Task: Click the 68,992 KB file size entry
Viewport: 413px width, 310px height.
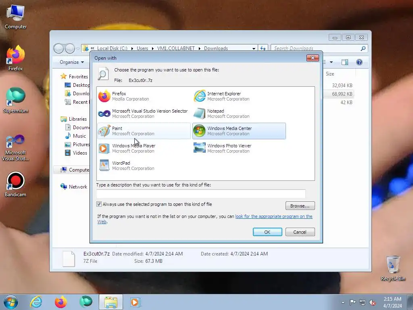Action: coord(342,94)
